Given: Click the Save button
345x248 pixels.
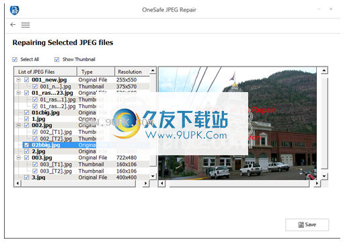Looking at the screenshot, I should (307, 224).
